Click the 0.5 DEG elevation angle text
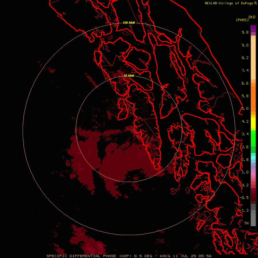The image size is (258, 258). pos(144,256)
